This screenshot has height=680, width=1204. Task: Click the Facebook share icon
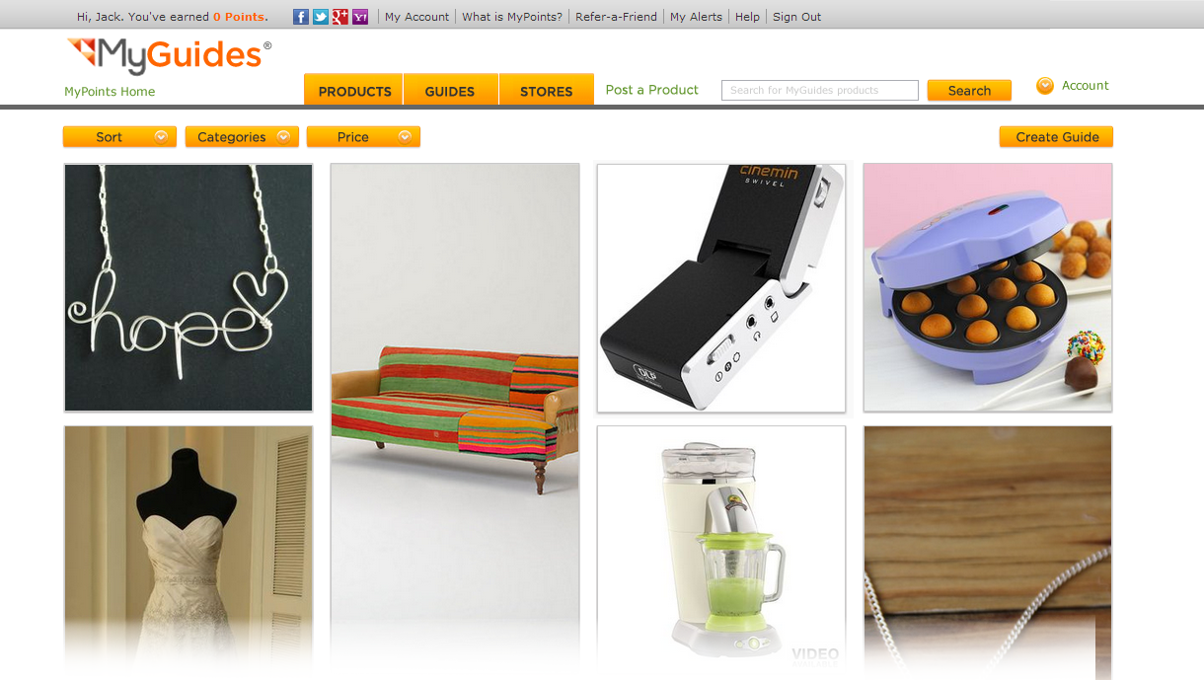point(301,17)
